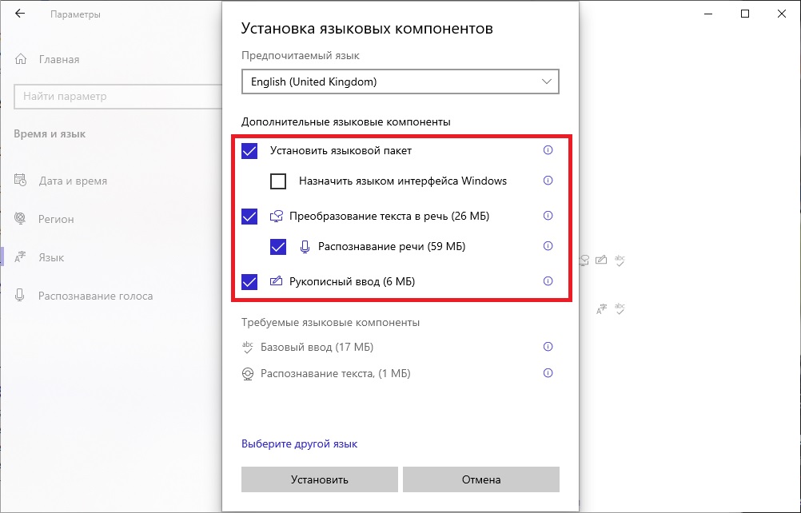
Task: Click the Установить button
Action: pyautogui.click(x=319, y=479)
